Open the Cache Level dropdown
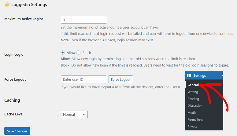This screenshot has height=136, width=237. tap(74, 114)
